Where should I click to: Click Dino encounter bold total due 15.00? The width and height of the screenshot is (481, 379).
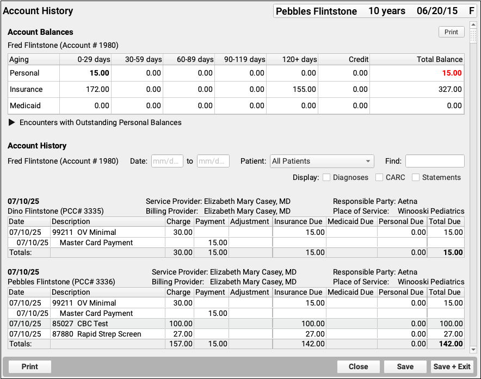[453, 253]
